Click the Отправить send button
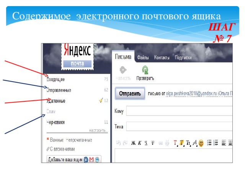Viewport: 245px width, 183px height. [130, 93]
